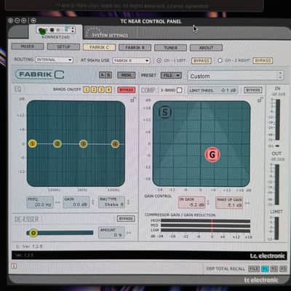Switch to the Tuner tab

[170, 48]
